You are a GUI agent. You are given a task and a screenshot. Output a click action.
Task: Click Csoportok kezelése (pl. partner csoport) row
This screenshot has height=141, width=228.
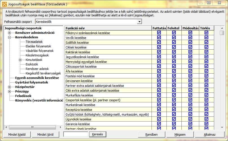click(108, 100)
